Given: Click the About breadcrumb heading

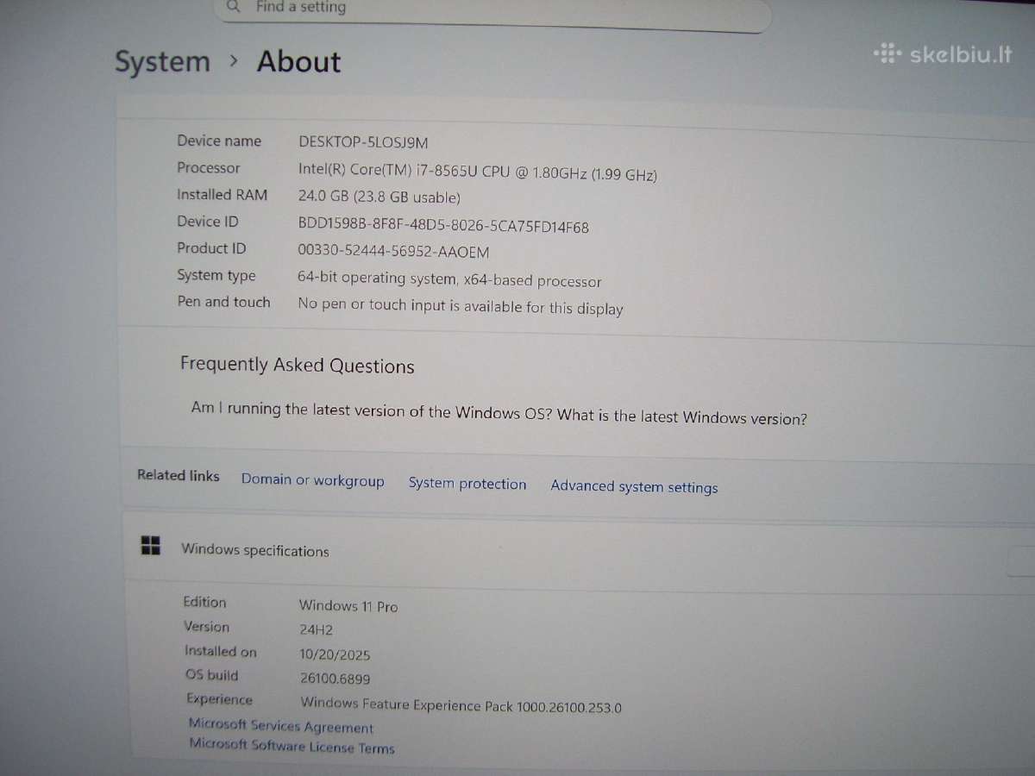Looking at the screenshot, I should tap(298, 62).
